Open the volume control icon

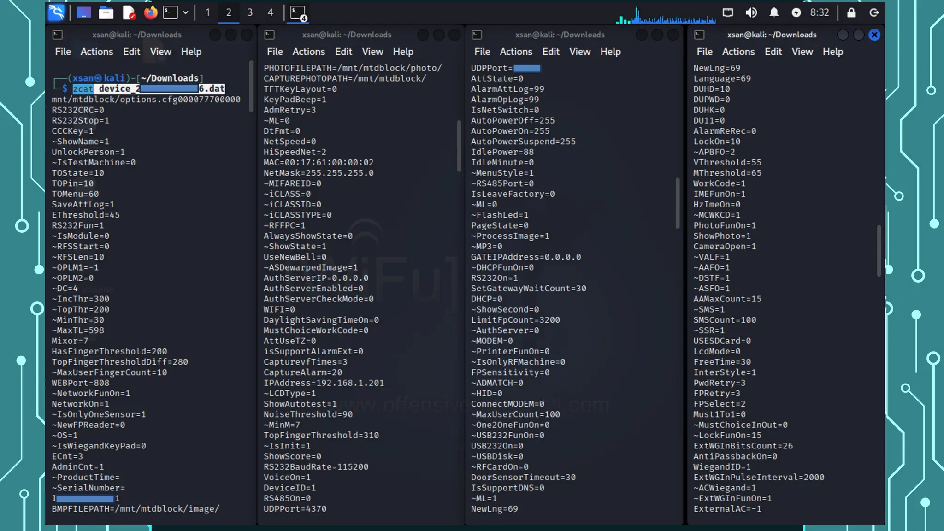point(751,12)
